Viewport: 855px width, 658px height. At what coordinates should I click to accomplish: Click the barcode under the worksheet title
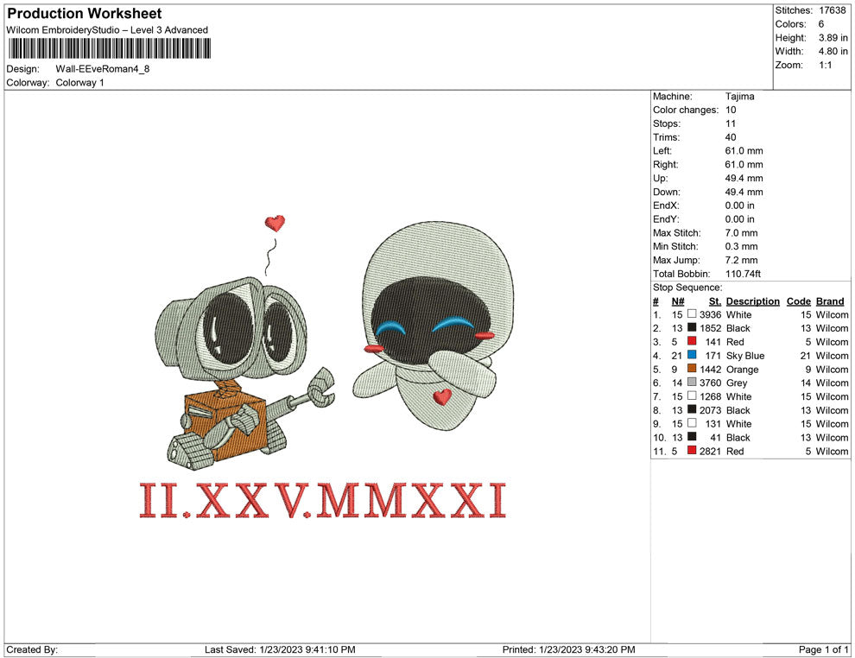pos(109,49)
